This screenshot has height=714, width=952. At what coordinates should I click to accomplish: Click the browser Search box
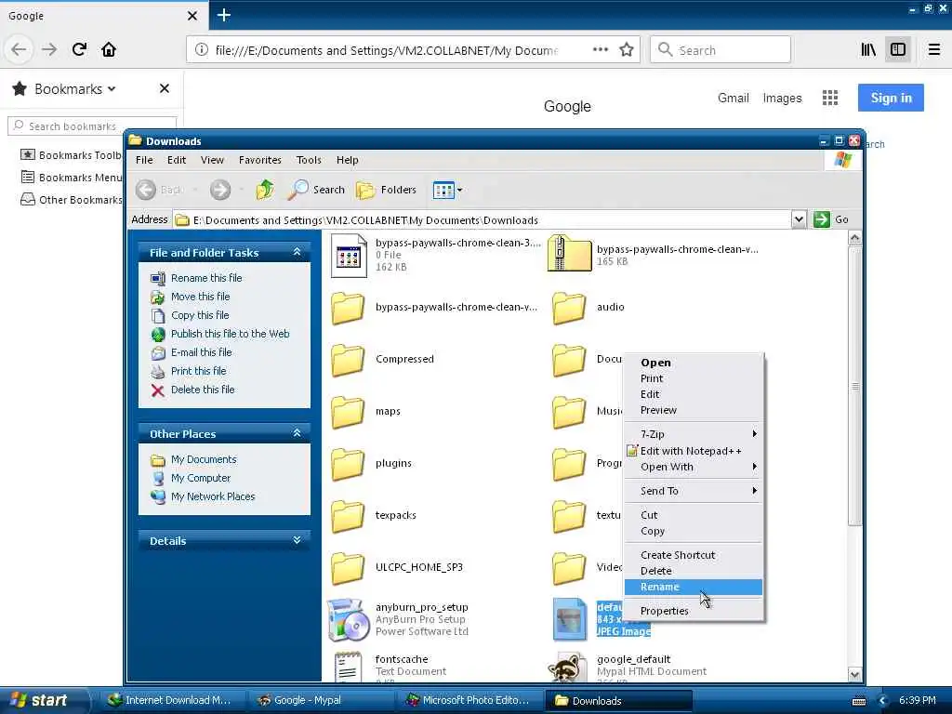[721, 50]
